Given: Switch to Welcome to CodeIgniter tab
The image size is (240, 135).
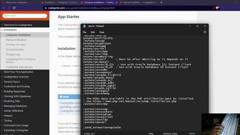Looking at the screenshot, I should (x=16, y=3).
